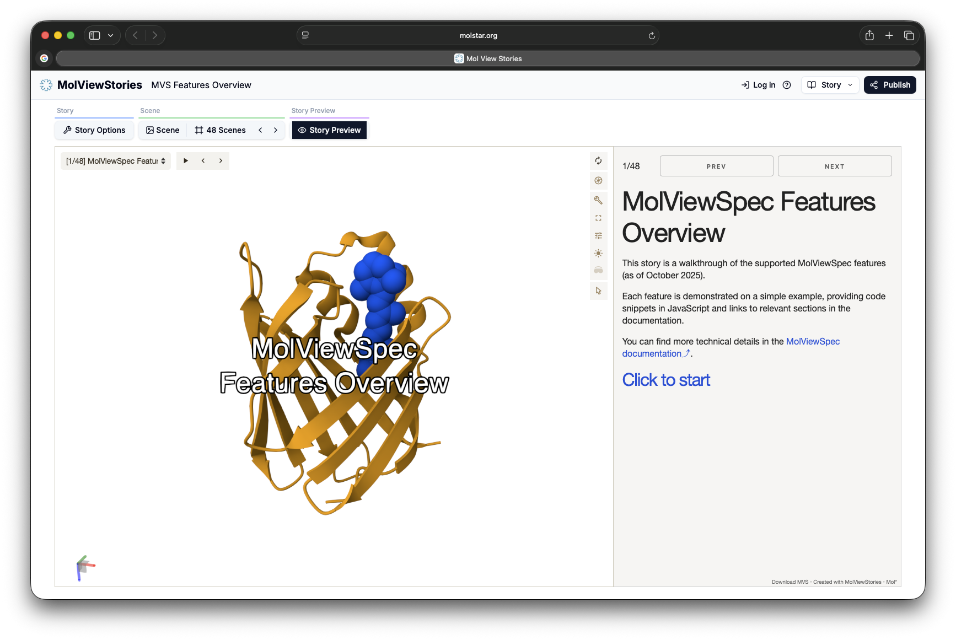
Task: Click the Safari address bar
Action: click(478, 36)
